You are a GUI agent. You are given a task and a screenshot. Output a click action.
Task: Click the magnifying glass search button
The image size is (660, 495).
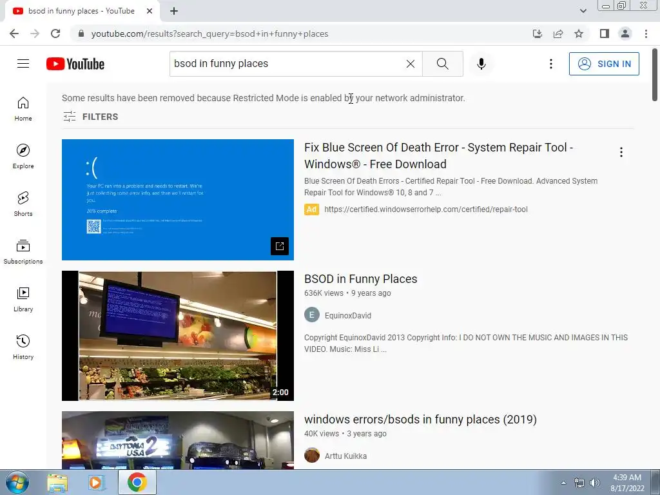[442, 64]
